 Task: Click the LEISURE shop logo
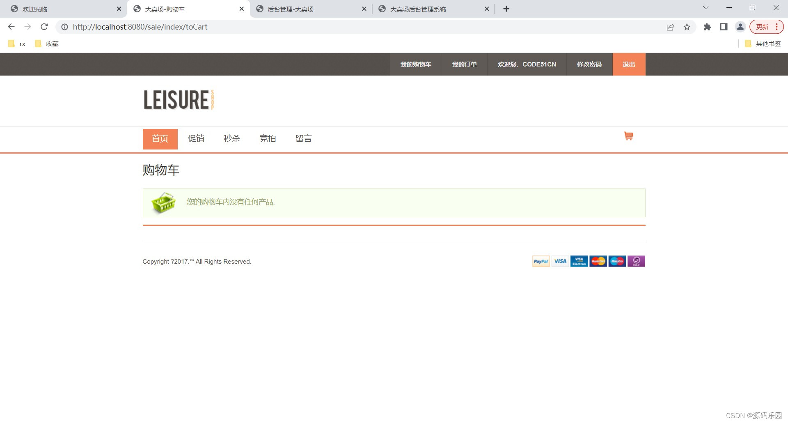click(x=178, y=99)
